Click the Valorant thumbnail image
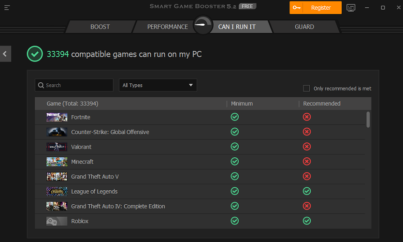The height and width of the screenshot is (242, 403). (57, 147)
